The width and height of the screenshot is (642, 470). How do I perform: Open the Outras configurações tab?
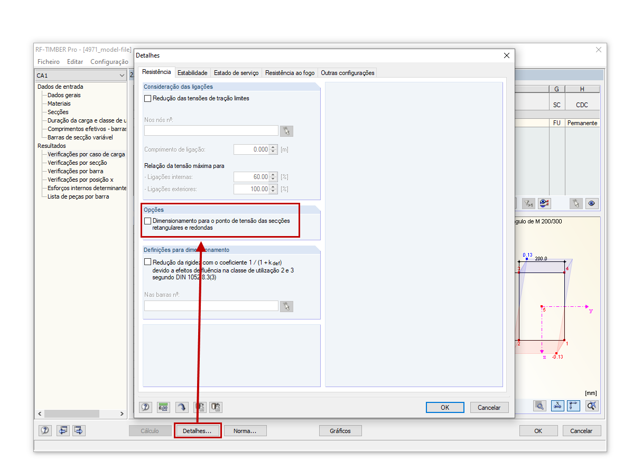348,73
